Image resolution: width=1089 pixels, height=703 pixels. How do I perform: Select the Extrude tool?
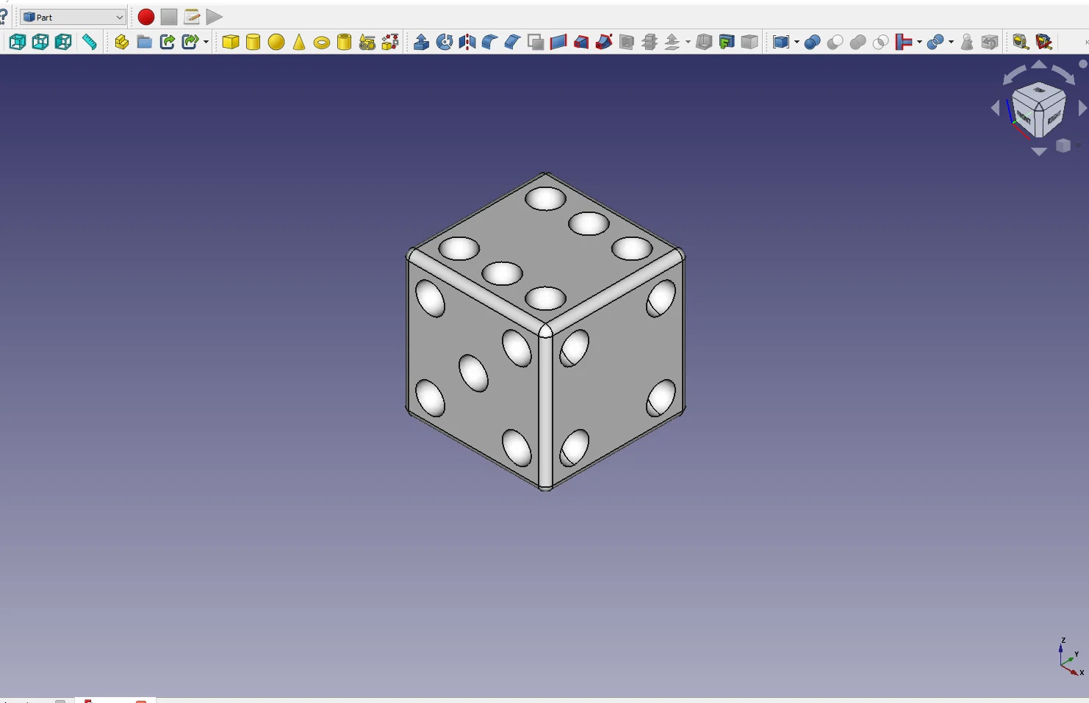pos(421,42)
